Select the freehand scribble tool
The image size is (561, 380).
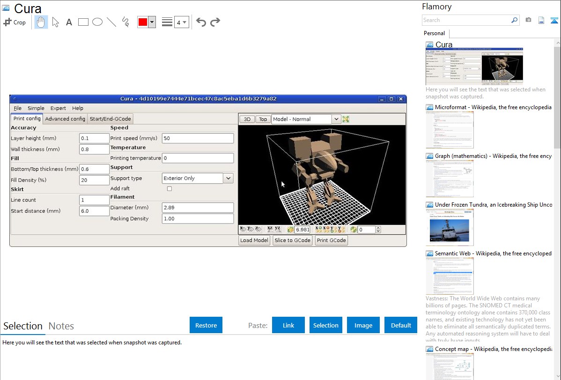[125, 22]
